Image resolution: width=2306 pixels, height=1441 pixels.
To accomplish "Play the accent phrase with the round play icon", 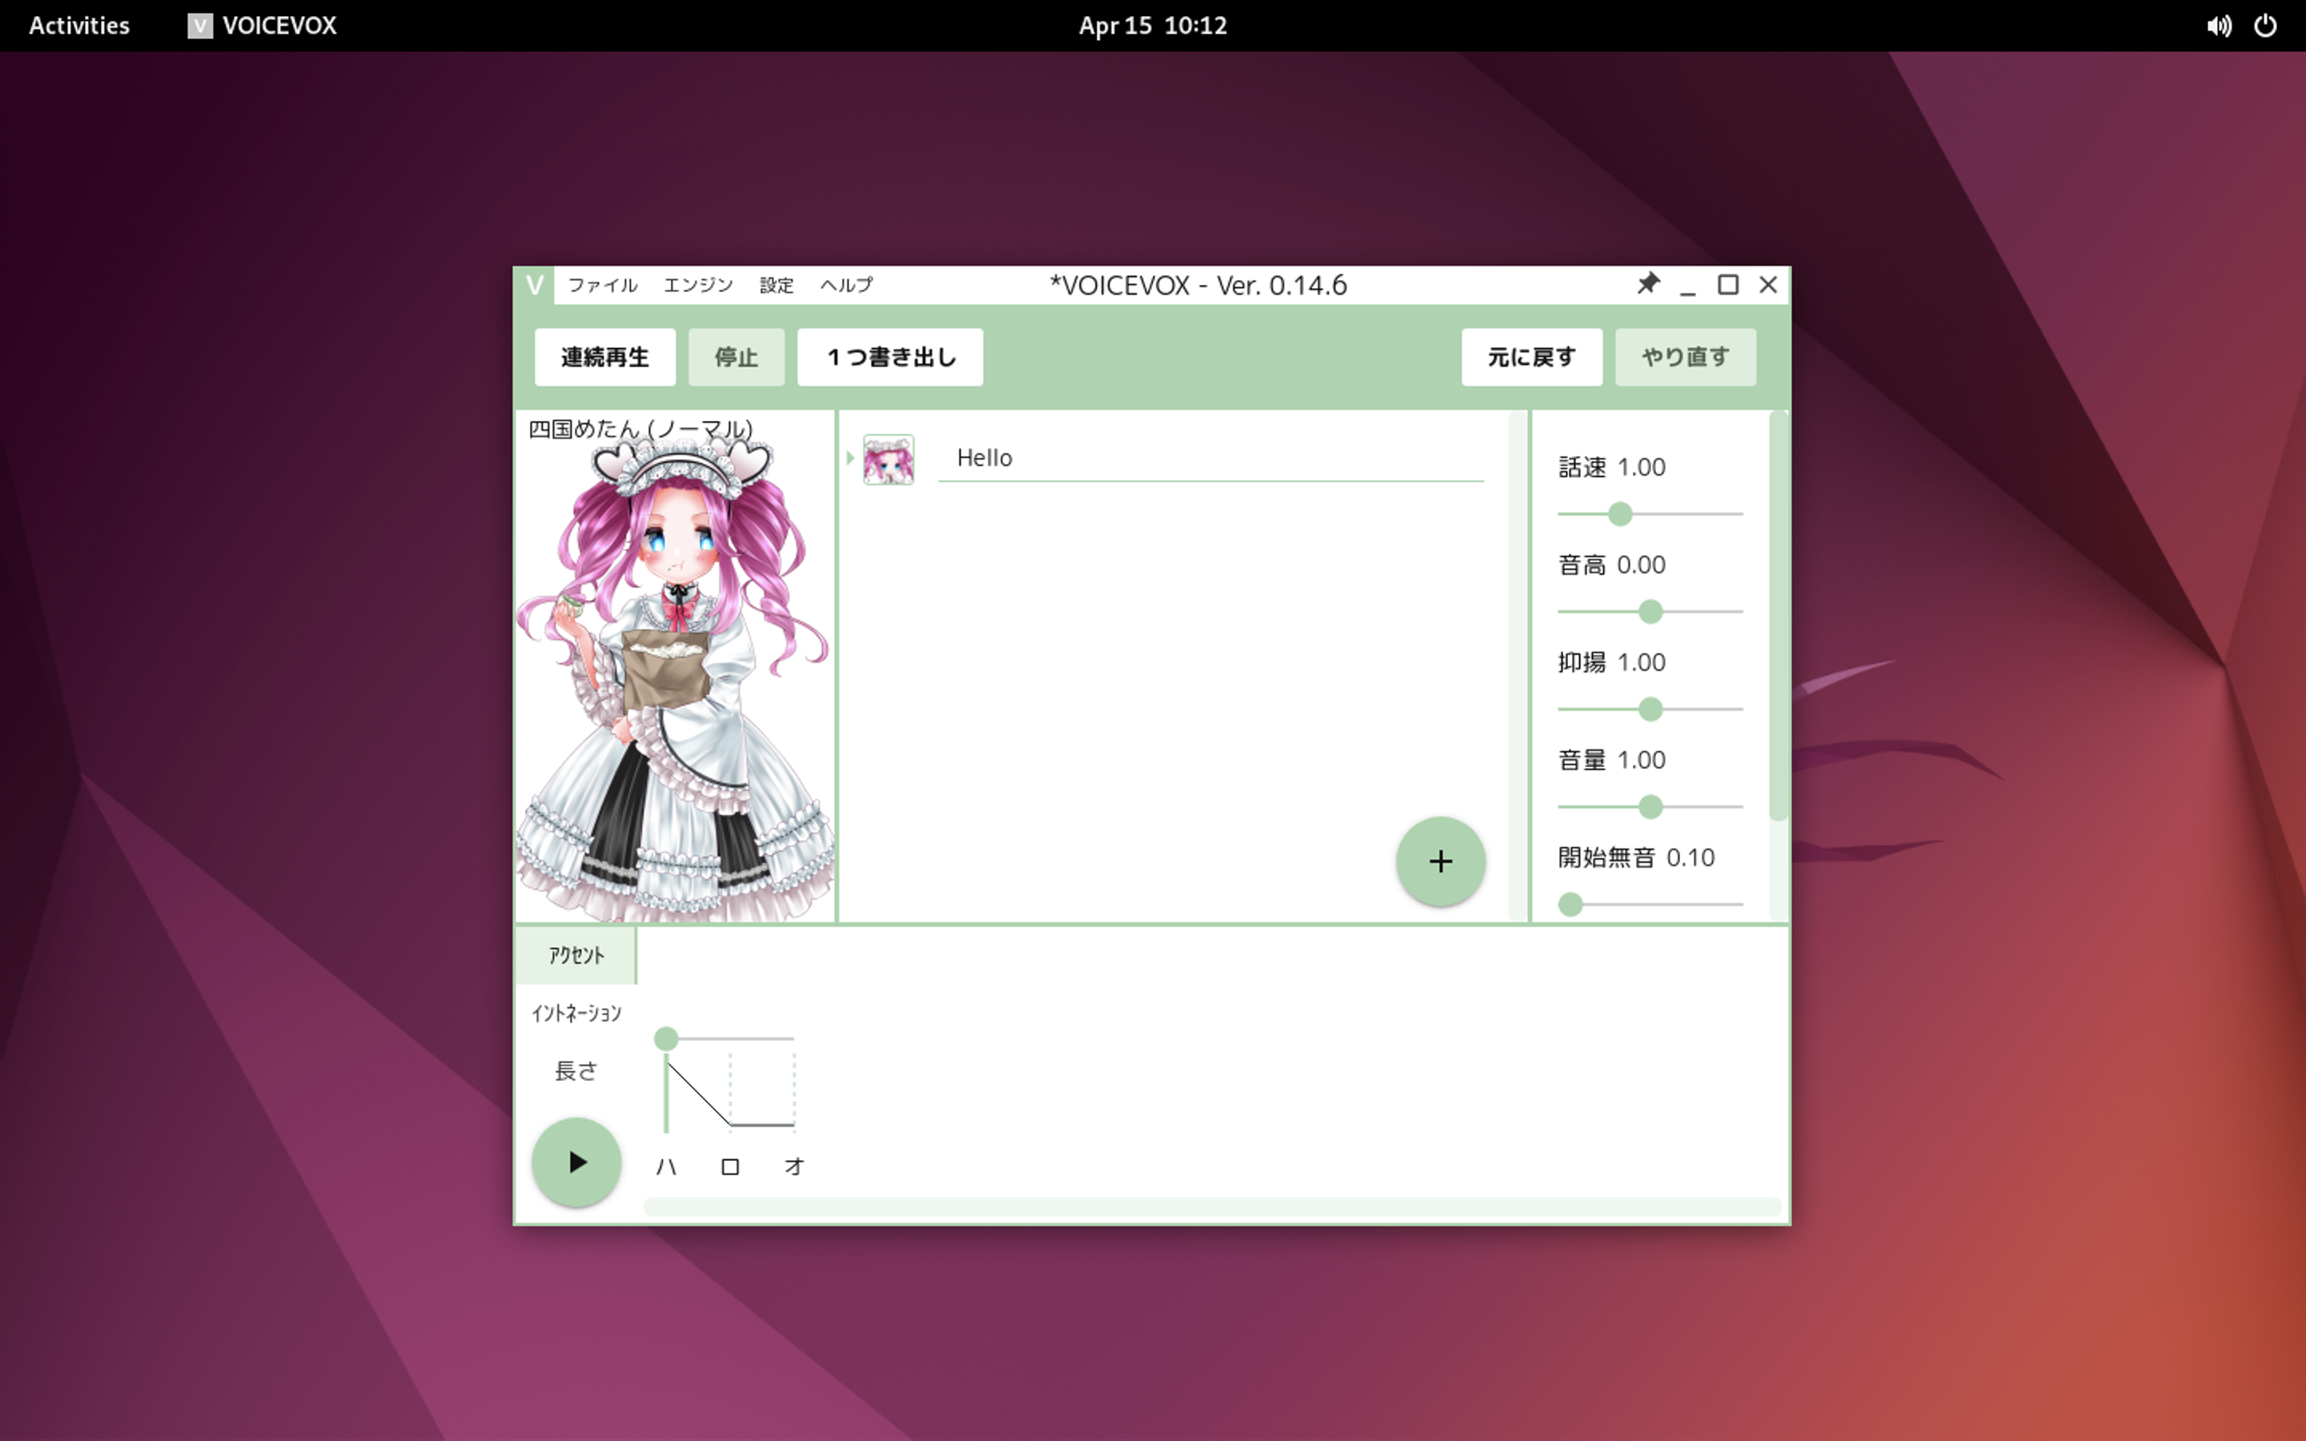I will 576,1162.
